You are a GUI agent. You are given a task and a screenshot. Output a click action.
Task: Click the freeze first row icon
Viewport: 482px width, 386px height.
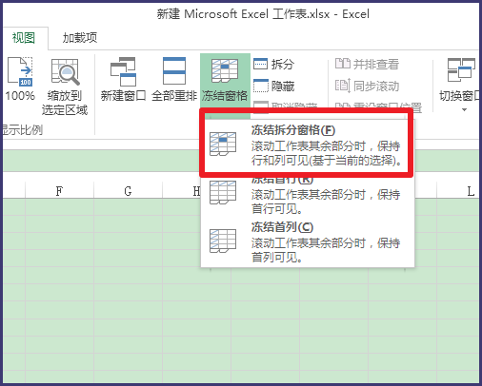click(x=223, y=193)
